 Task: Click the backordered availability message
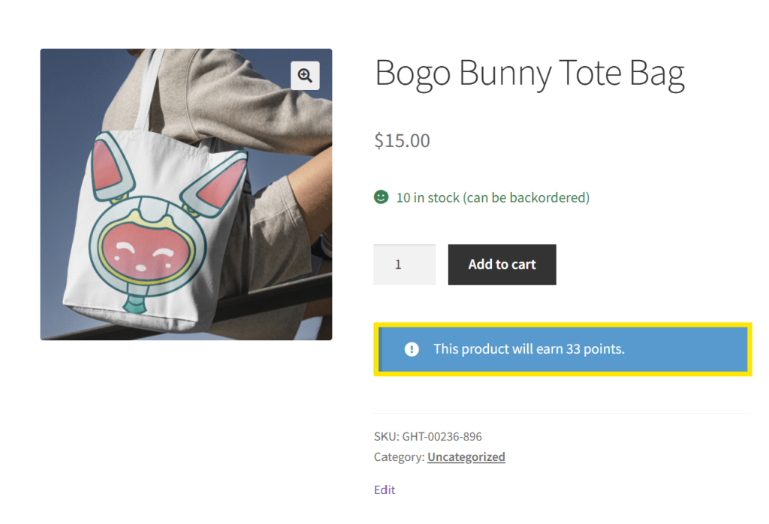[x=526, y=197]
